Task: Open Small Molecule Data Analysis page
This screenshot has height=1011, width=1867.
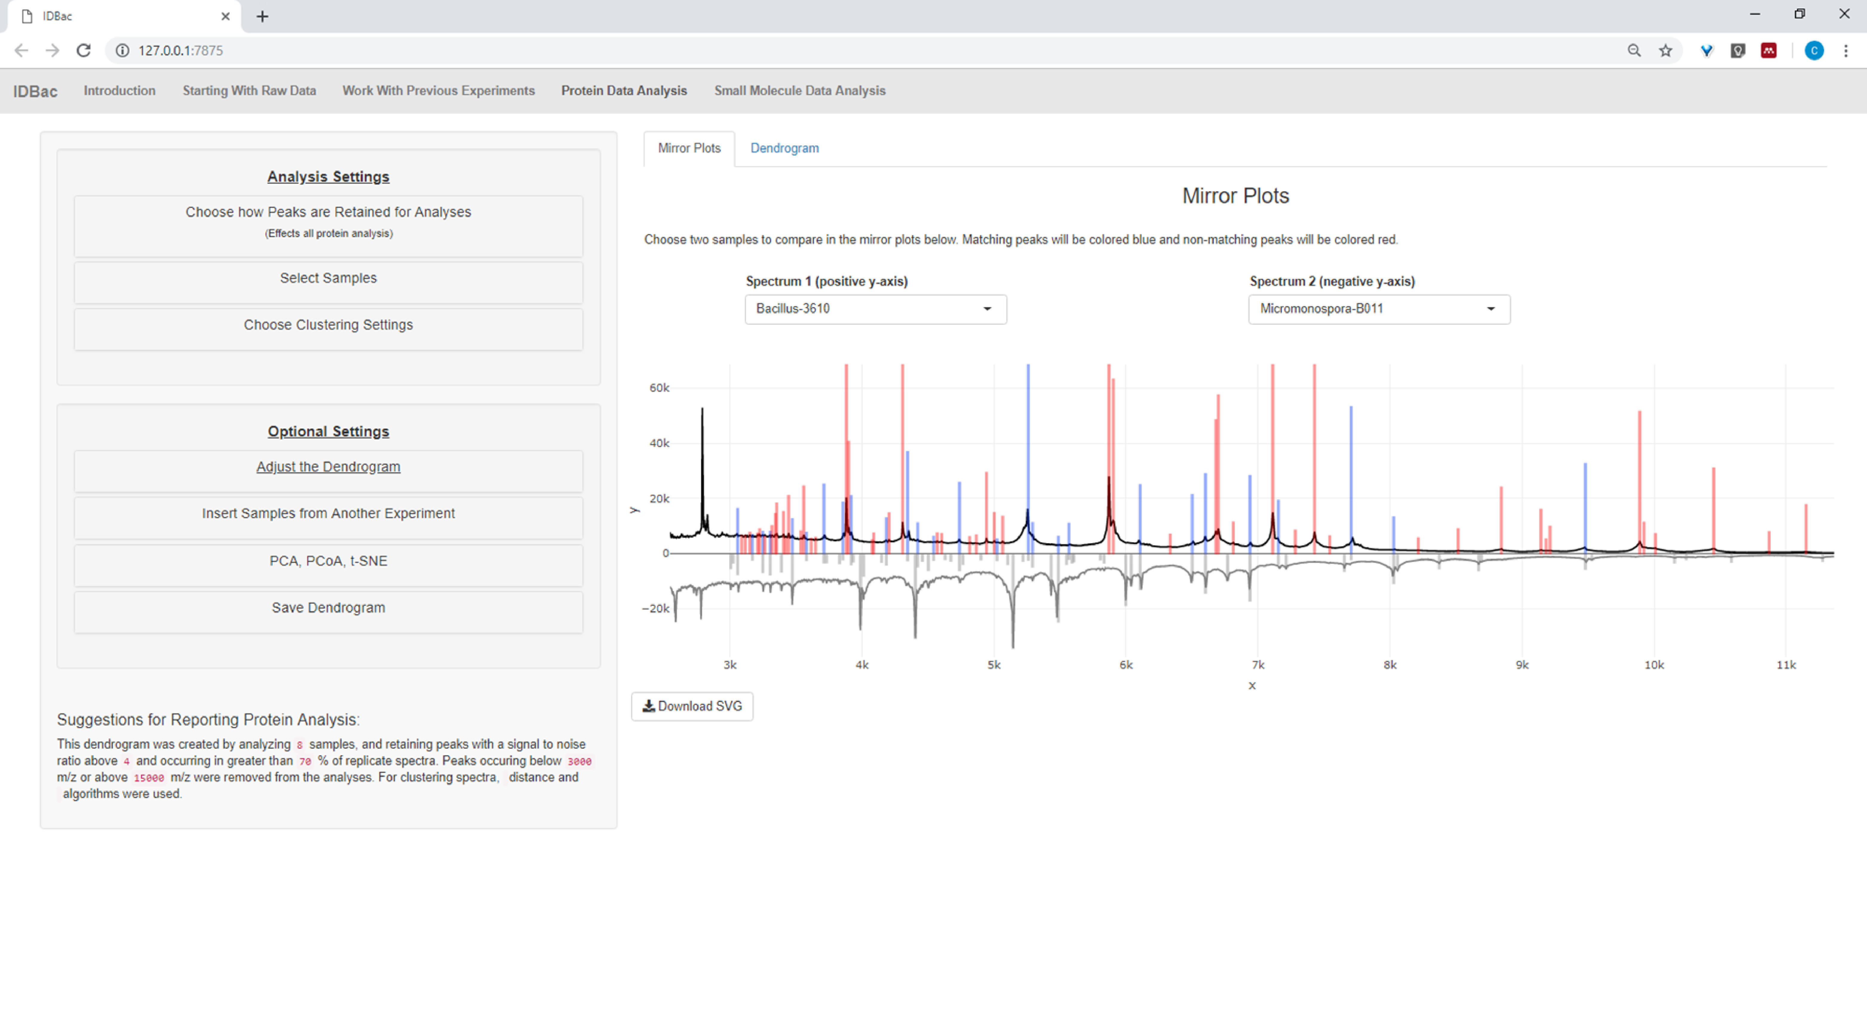Action: [799, 91]
